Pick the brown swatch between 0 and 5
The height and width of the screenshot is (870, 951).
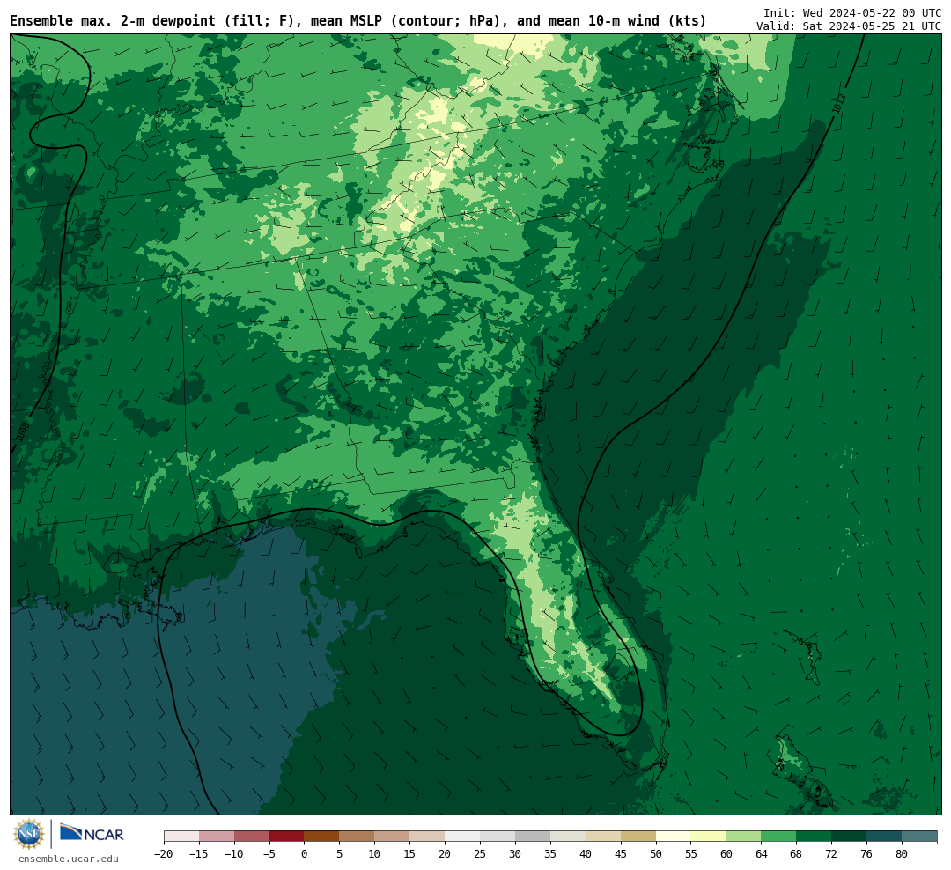click(321, 837)
